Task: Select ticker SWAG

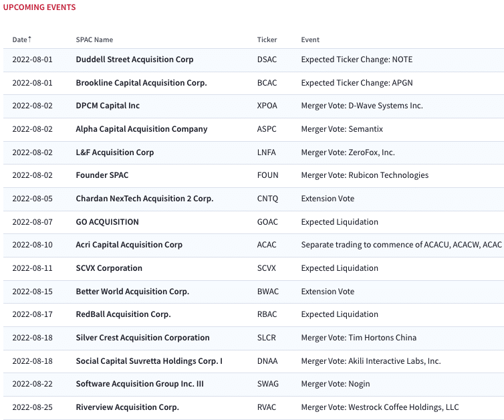Action: (x=268, y=384)
